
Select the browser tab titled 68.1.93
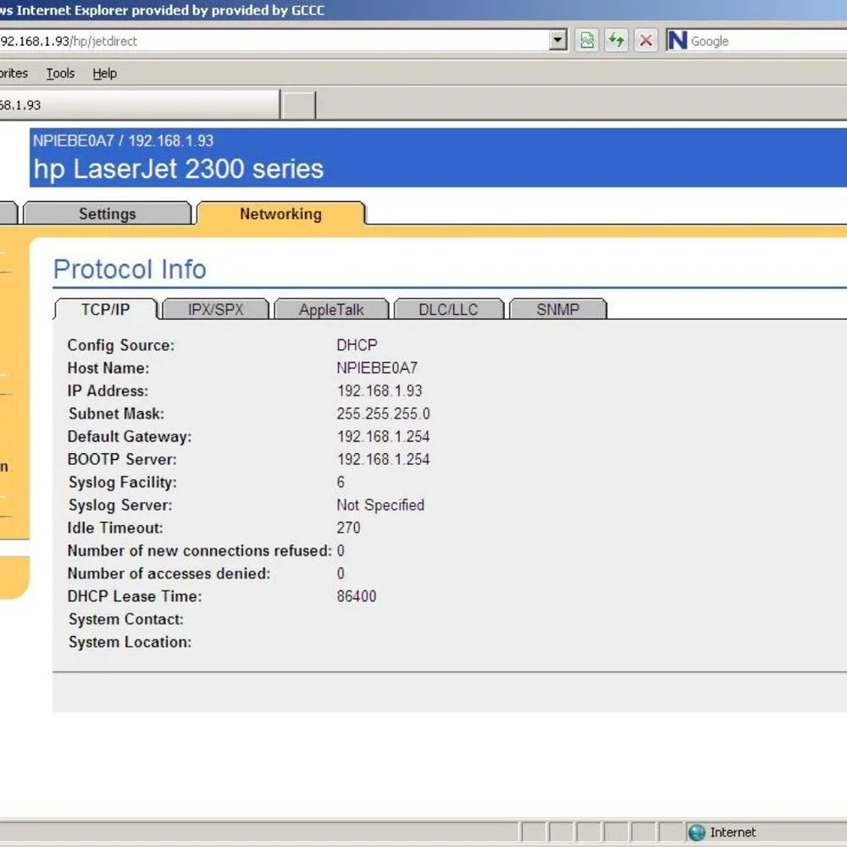click(x=140, y=105)
